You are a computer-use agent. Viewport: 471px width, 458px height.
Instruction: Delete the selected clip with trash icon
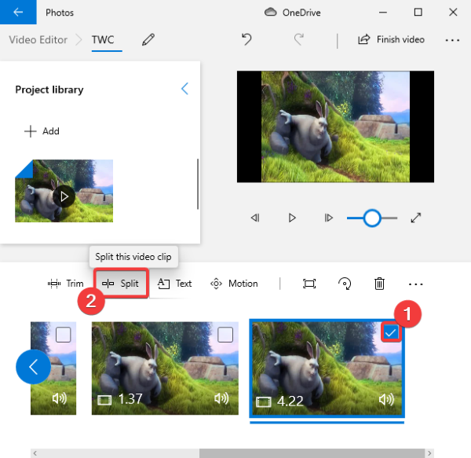[379, 284]
